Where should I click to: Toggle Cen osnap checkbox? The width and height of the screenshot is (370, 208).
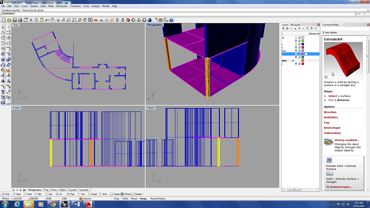click(x=46, y=194)
